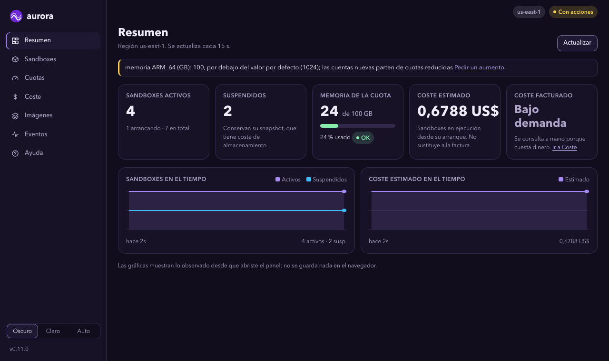The height and width of the screenshot is (361, 609).
Task: Open the Ir a Coste link
Action: (564, 147)
